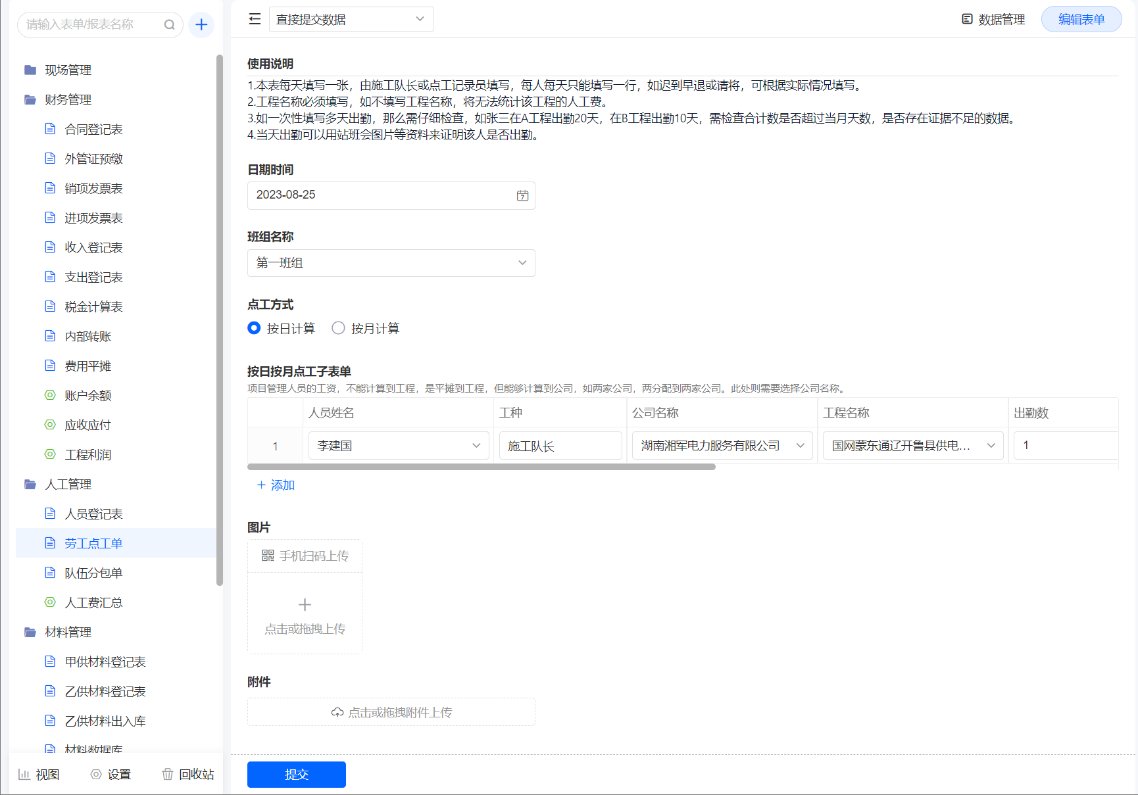Click the plus icon to add new form
This screenshot has width=1138, height=795.
pos(201,25)
